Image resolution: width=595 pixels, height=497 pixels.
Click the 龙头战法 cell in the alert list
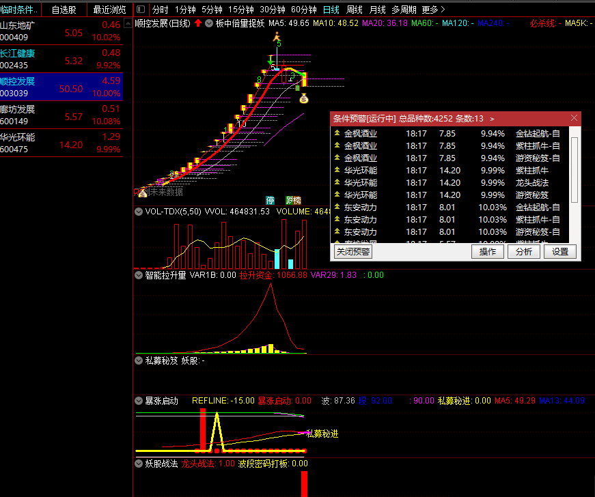tap(532, 183)
